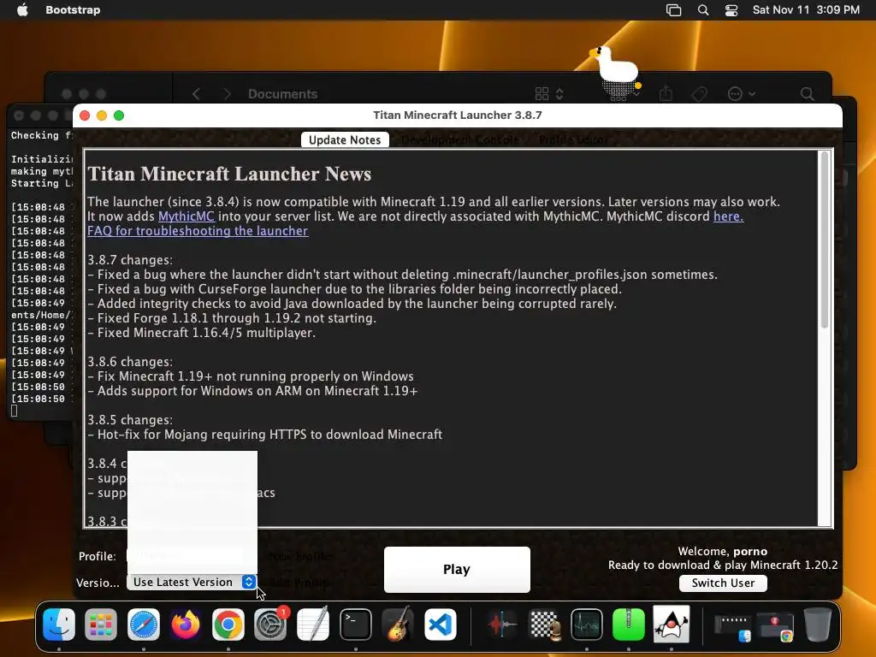Open the Terminal icon in the Dock
This screenshot has height=657, width=876.
[356, 624]
